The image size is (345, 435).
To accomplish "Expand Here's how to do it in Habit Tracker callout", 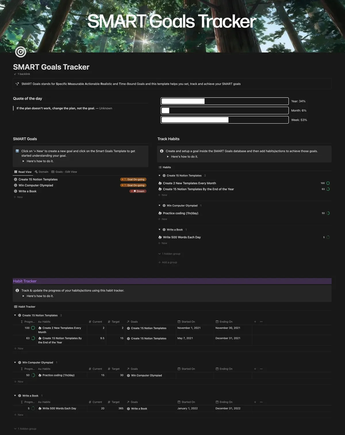I will click(24, 296).
